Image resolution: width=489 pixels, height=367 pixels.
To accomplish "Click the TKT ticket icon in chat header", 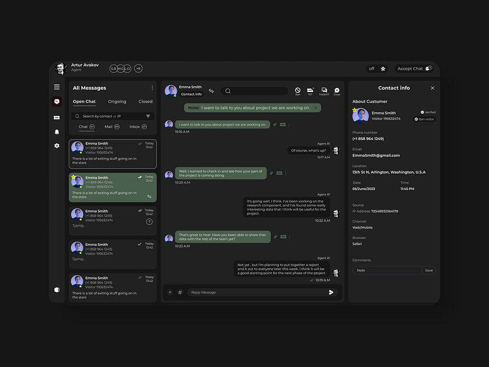I will click(x=310, y=91).
